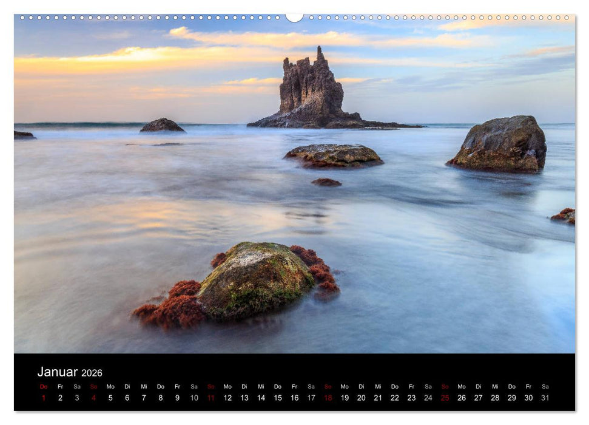Select the red holiday date 1
This screenshot has height=425, width=589.
tap(42, 398)
